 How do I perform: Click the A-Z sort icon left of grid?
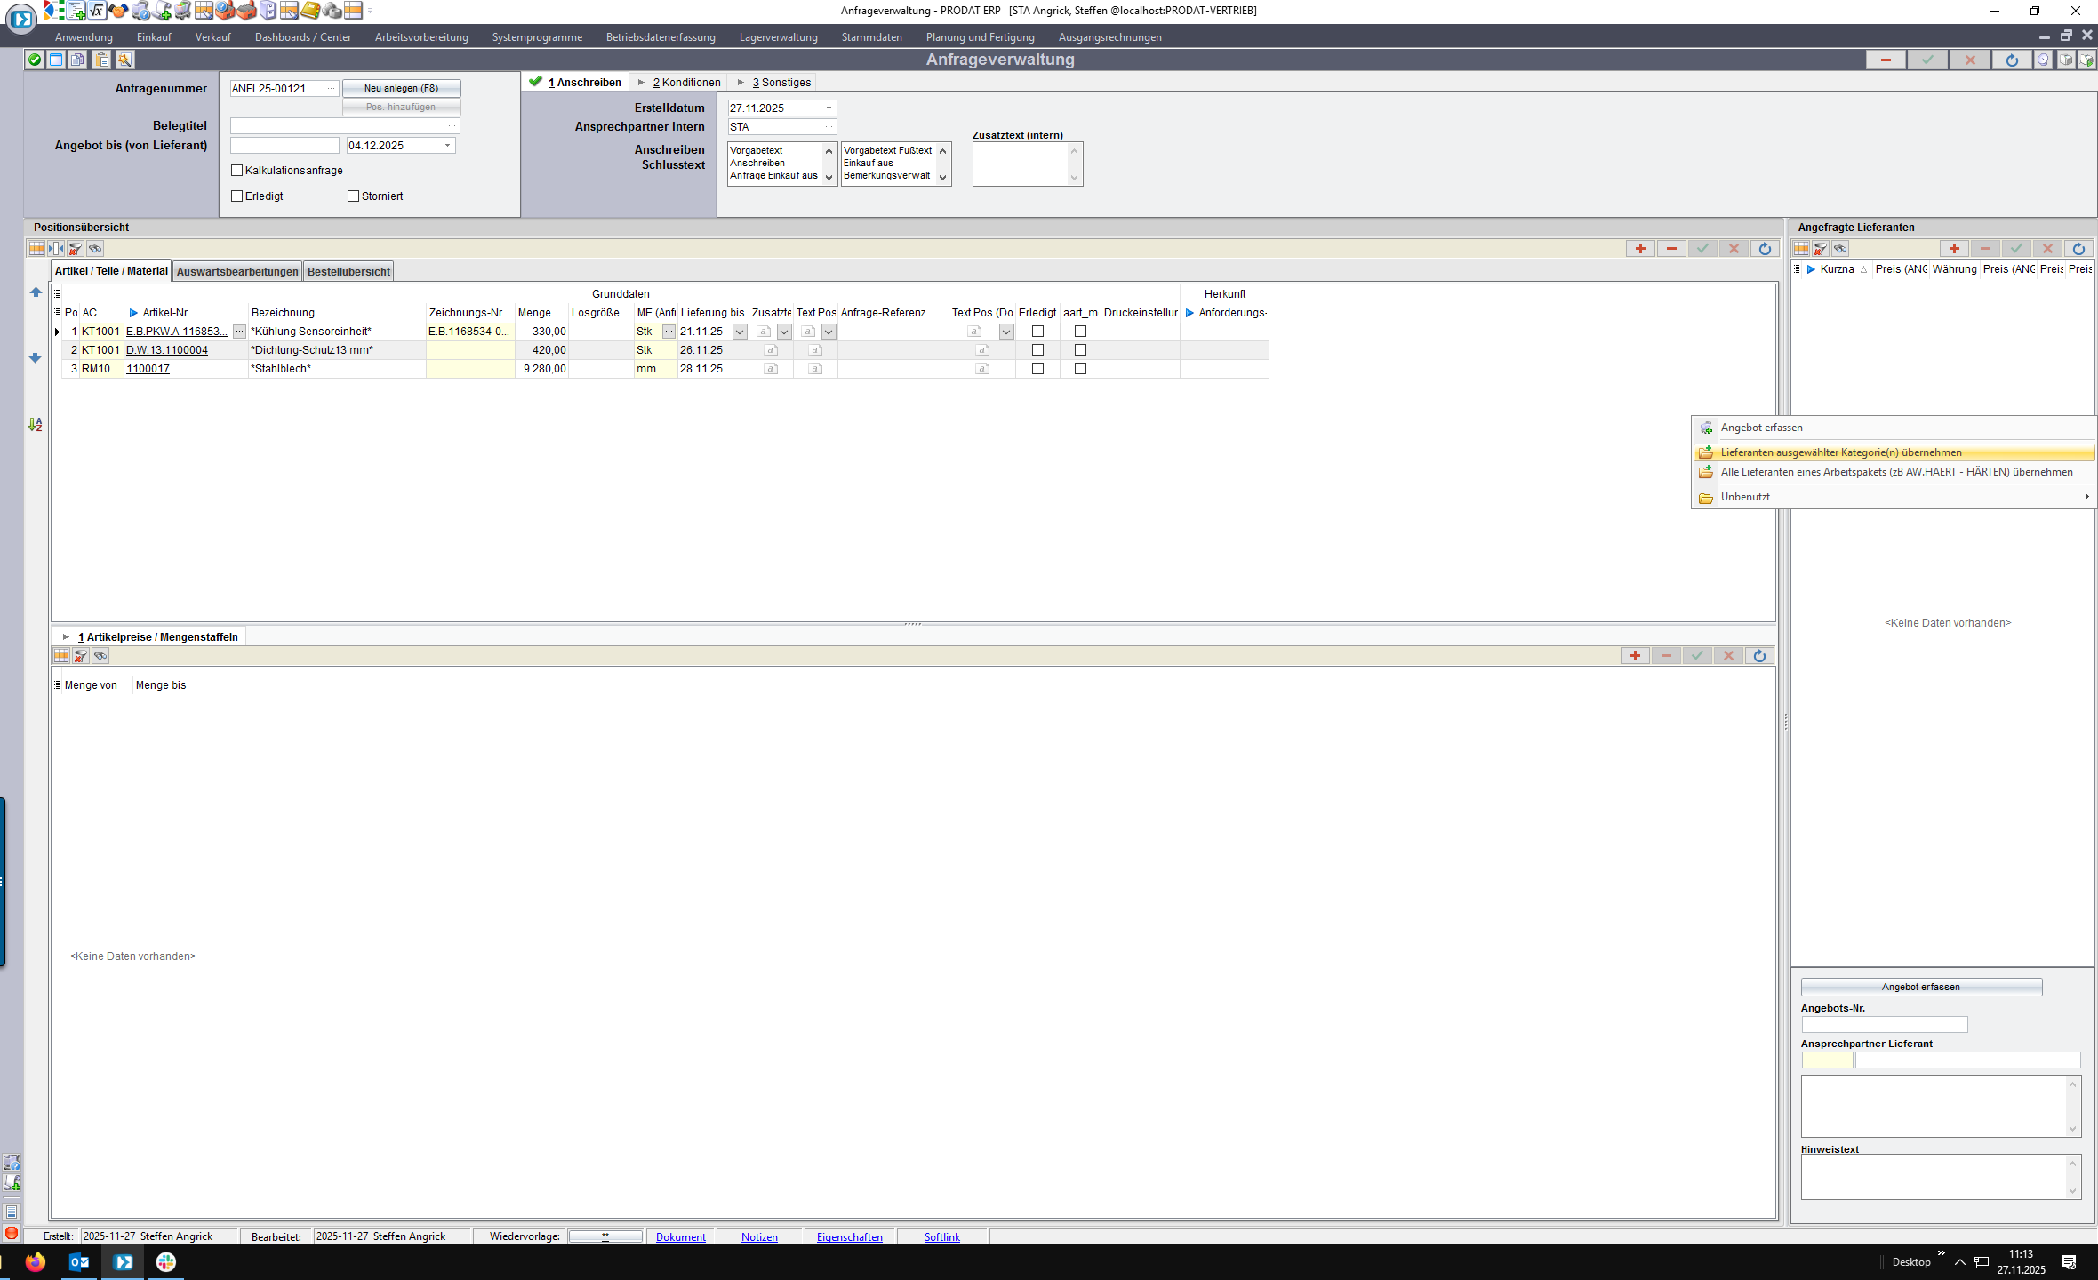(36, 425)
